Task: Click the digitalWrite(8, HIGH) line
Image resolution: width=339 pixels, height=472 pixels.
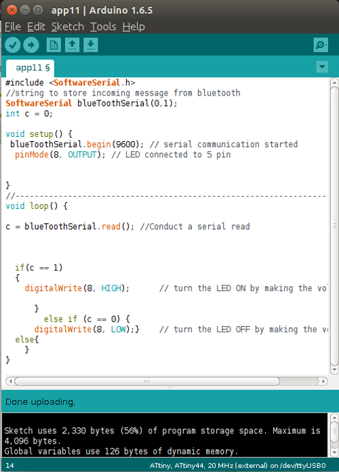Action: coord(176,288)
